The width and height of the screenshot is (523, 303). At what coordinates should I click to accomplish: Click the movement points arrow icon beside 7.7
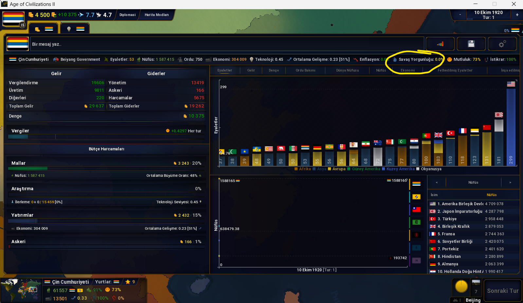pos(81,15)
